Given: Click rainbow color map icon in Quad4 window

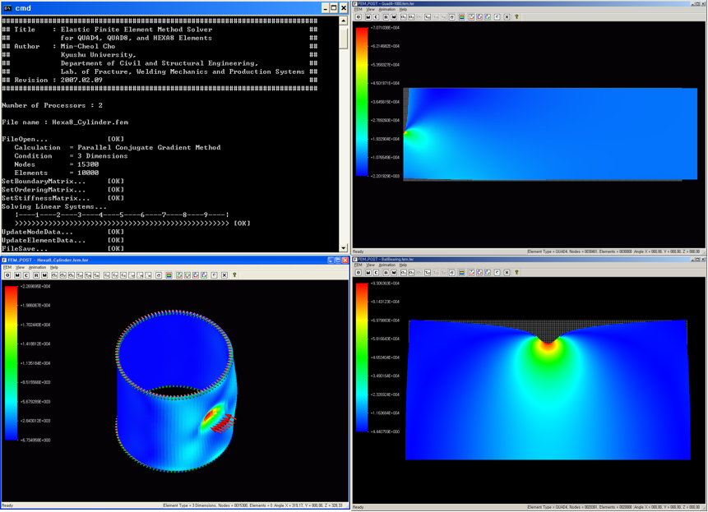Looking at the screenshot, I should [x=462, y=17].
